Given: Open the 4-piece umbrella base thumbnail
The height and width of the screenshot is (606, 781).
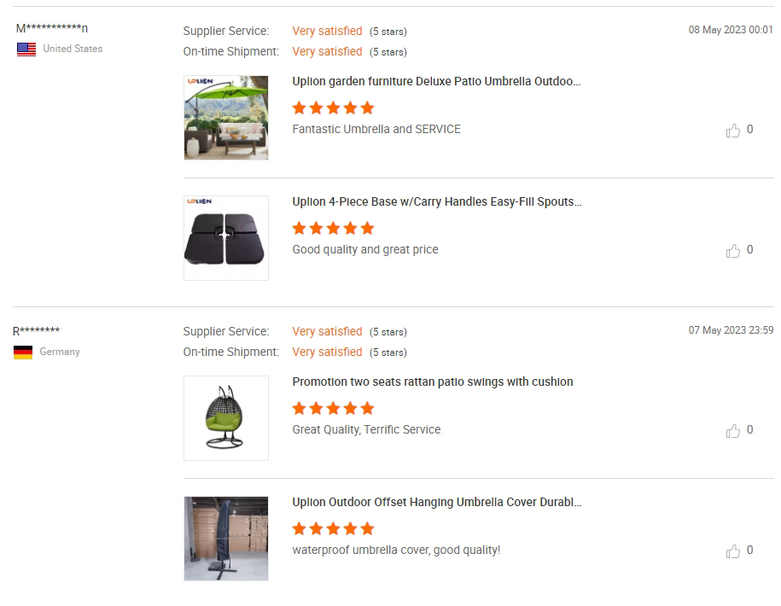Looking at the screenshot, I should 226,238.
